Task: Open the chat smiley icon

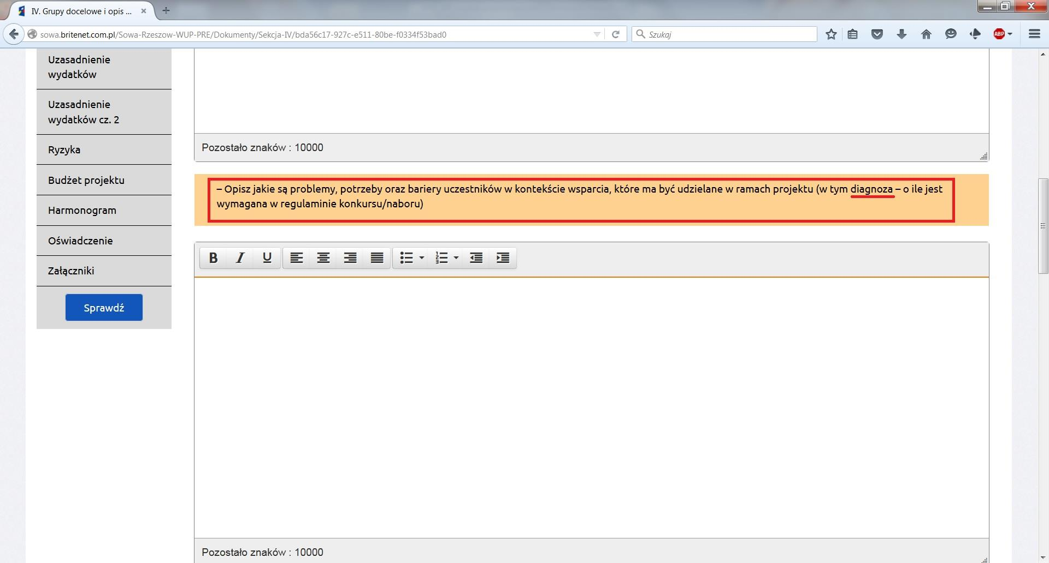Action: coord(951,34)
